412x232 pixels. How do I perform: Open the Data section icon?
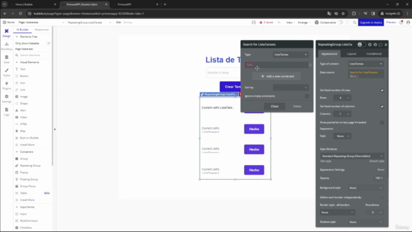[6, 59]
